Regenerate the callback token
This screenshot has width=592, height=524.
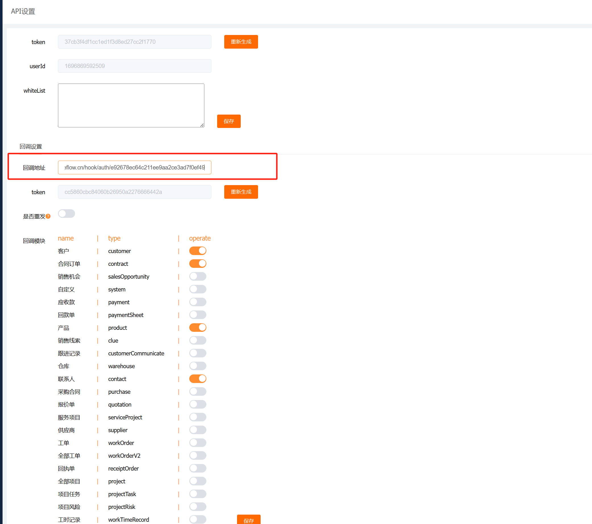[241, 192]
